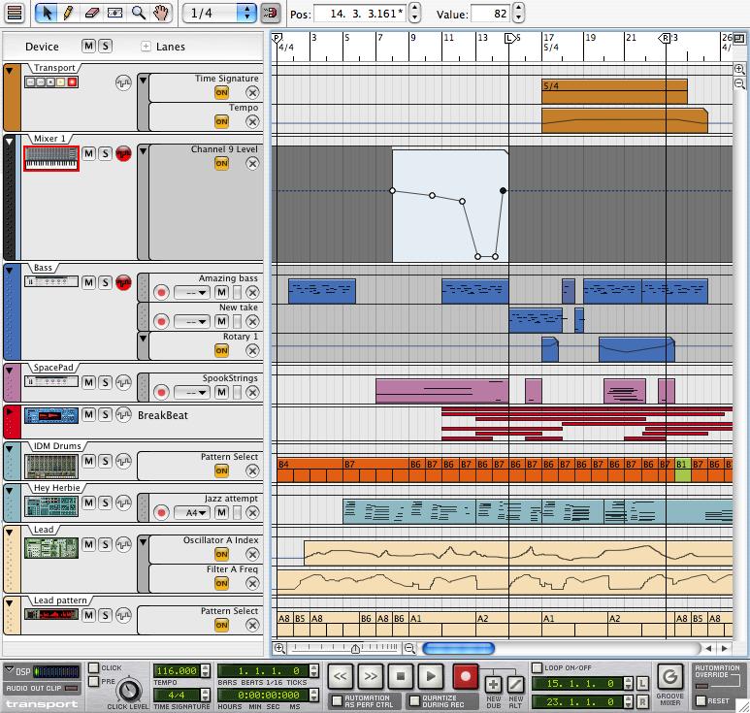Enable Quantize During Rec checkbox
750x713 pixels.
[x=414, y=700]
